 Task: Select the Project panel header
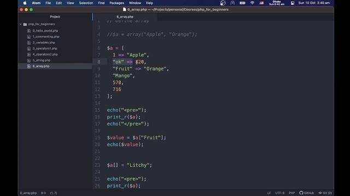click(x=55, y=17)
